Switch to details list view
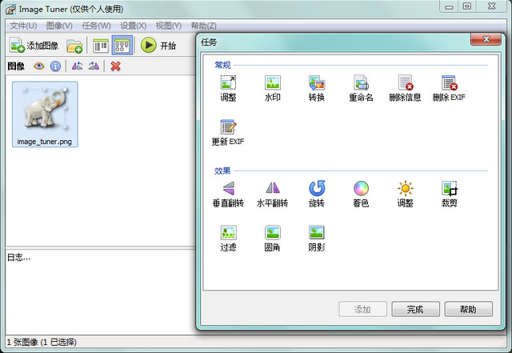This screenshot has height=353, width=512. [x=101, y=46]
